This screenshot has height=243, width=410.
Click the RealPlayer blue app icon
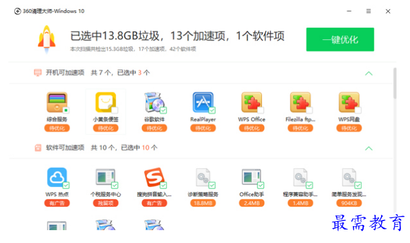coord(203,102)
